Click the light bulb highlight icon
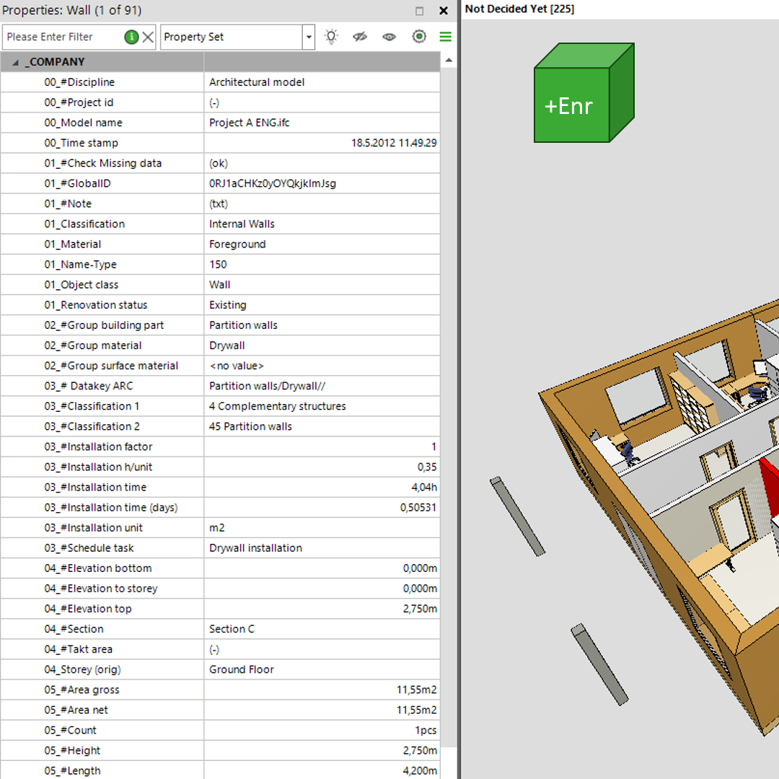 tap(330, 37)
